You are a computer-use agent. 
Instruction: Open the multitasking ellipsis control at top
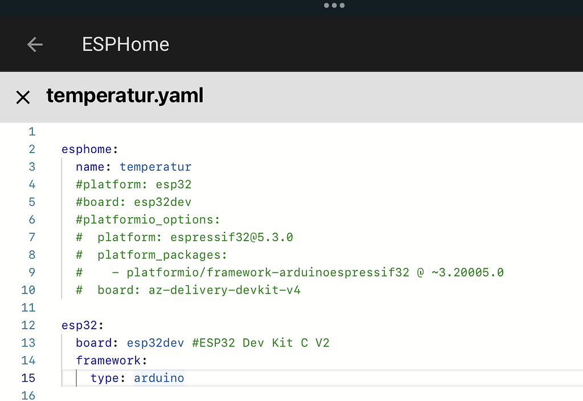[334, 6]
